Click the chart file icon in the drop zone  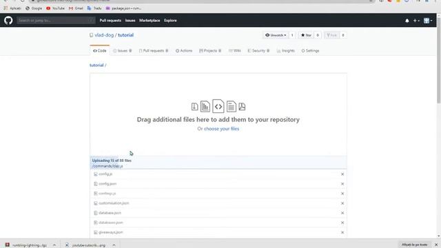pos(205,106)
